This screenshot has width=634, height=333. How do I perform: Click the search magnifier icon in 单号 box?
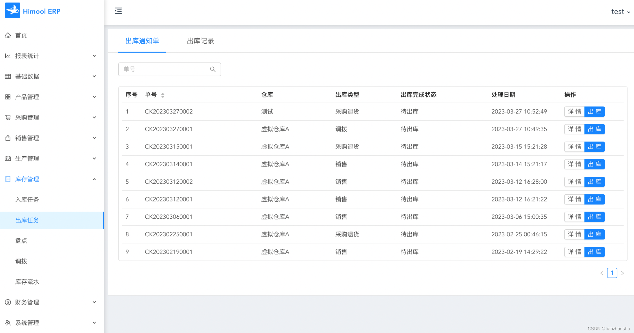(x=213, y=69)
